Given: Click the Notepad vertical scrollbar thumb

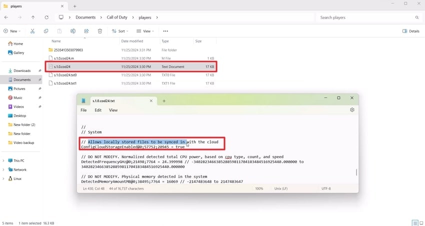Looking at the screenshot, I should tap(356, 172).
